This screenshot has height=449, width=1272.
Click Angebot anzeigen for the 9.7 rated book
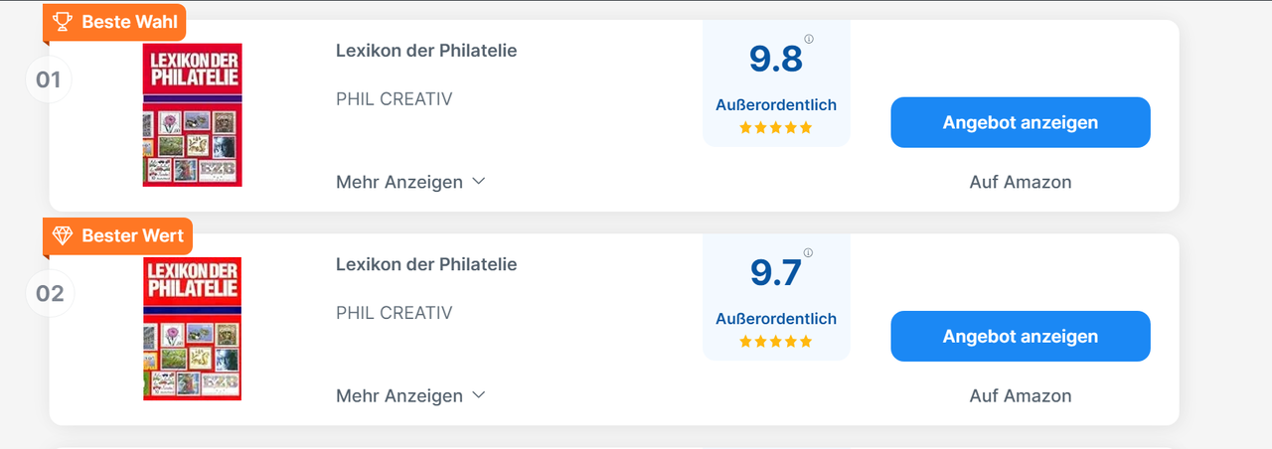click(x=1021, y=336)
